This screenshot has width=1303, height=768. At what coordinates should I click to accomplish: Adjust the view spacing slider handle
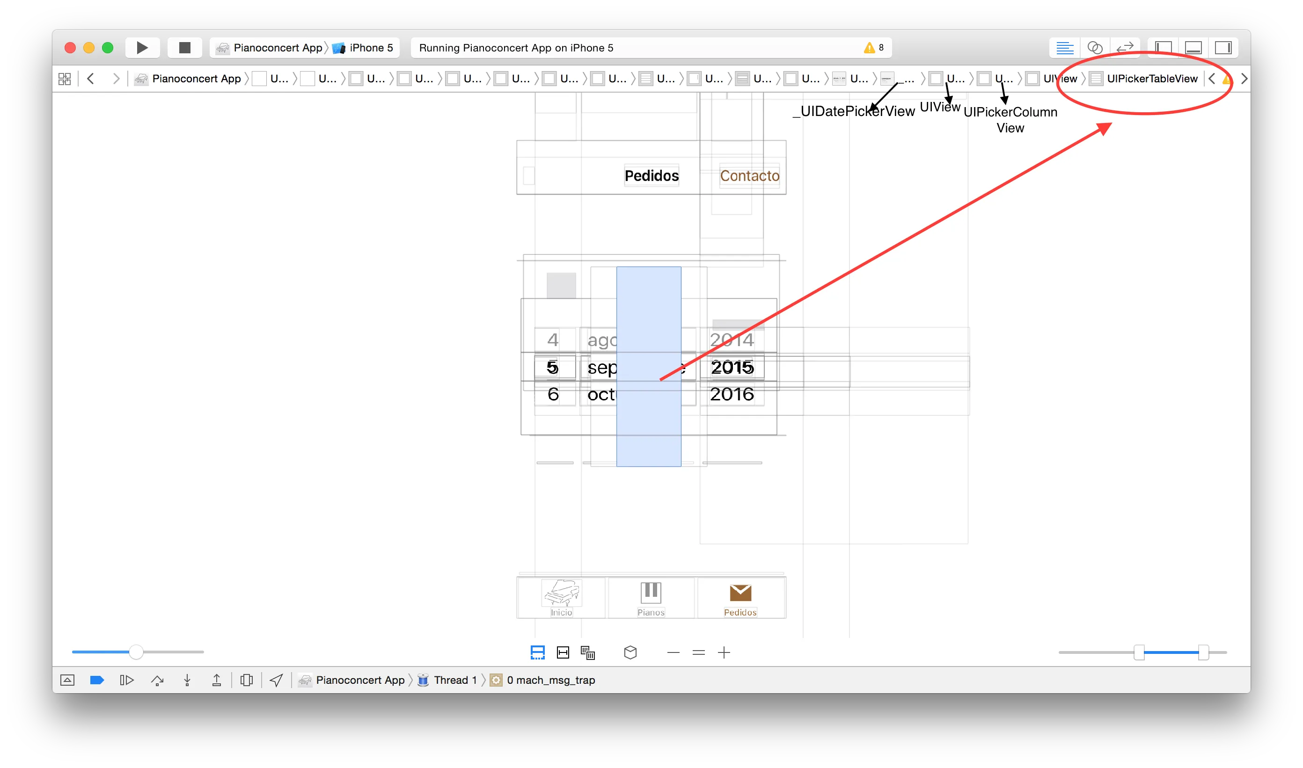pos(136,652)
